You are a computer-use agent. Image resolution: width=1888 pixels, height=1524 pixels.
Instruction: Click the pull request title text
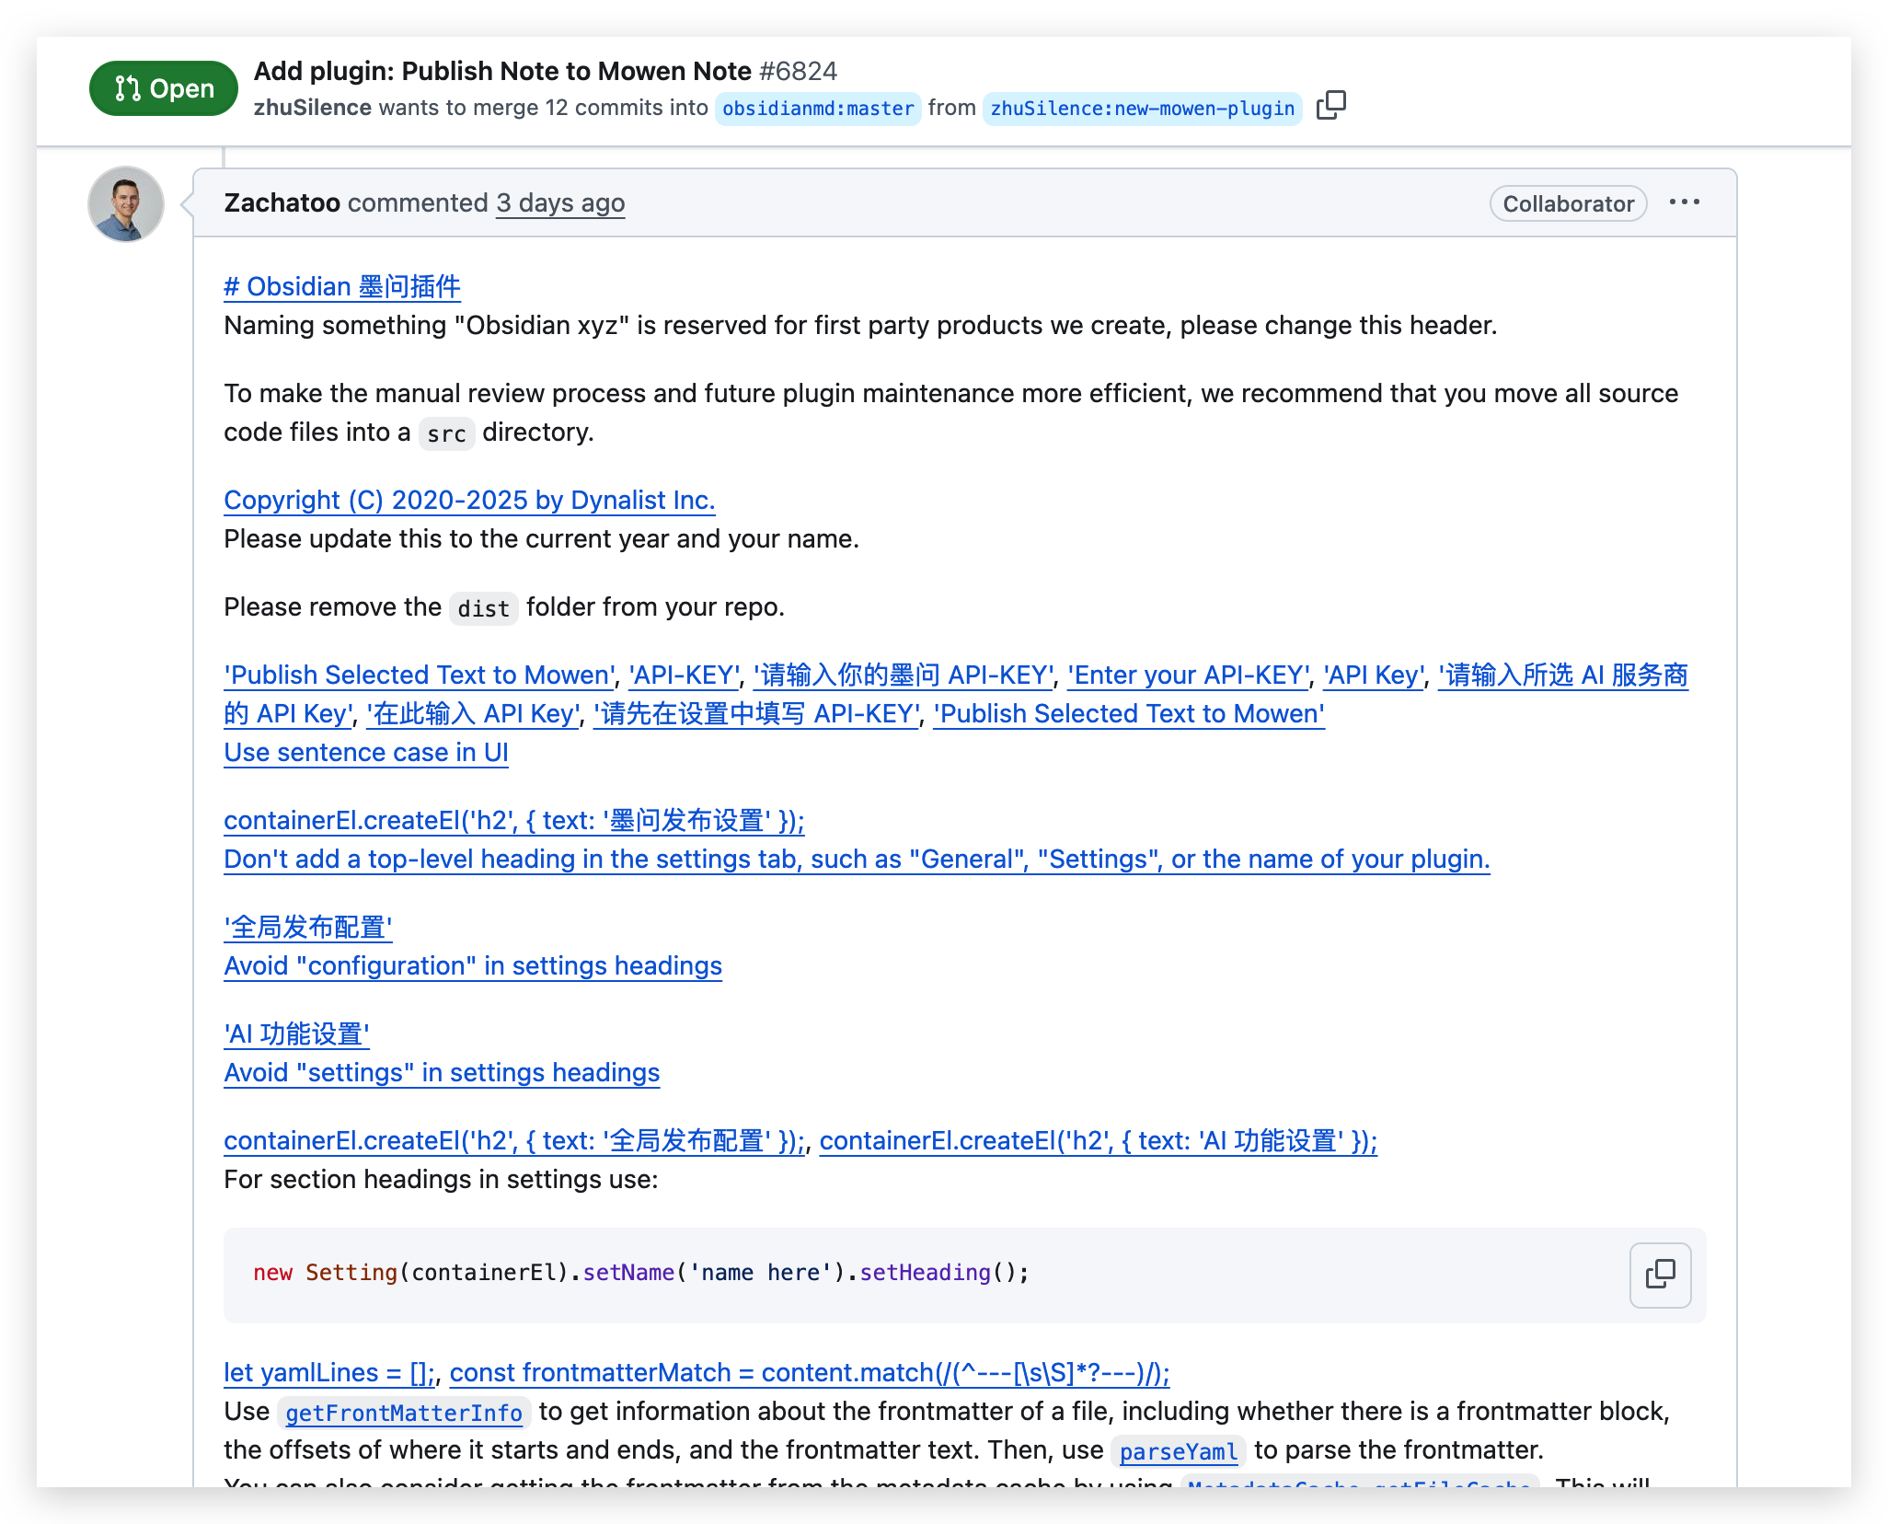coord(502,71)
